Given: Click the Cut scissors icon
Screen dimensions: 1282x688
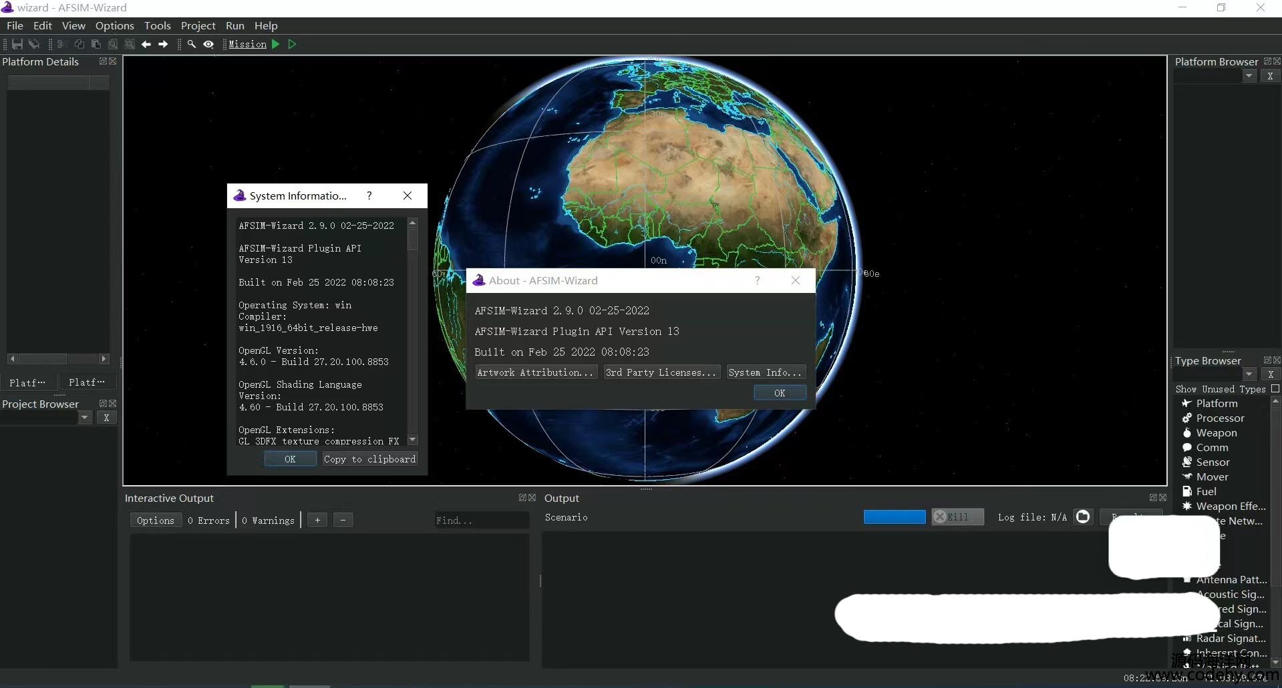Looking at the screenshot, I should point(62,44).
